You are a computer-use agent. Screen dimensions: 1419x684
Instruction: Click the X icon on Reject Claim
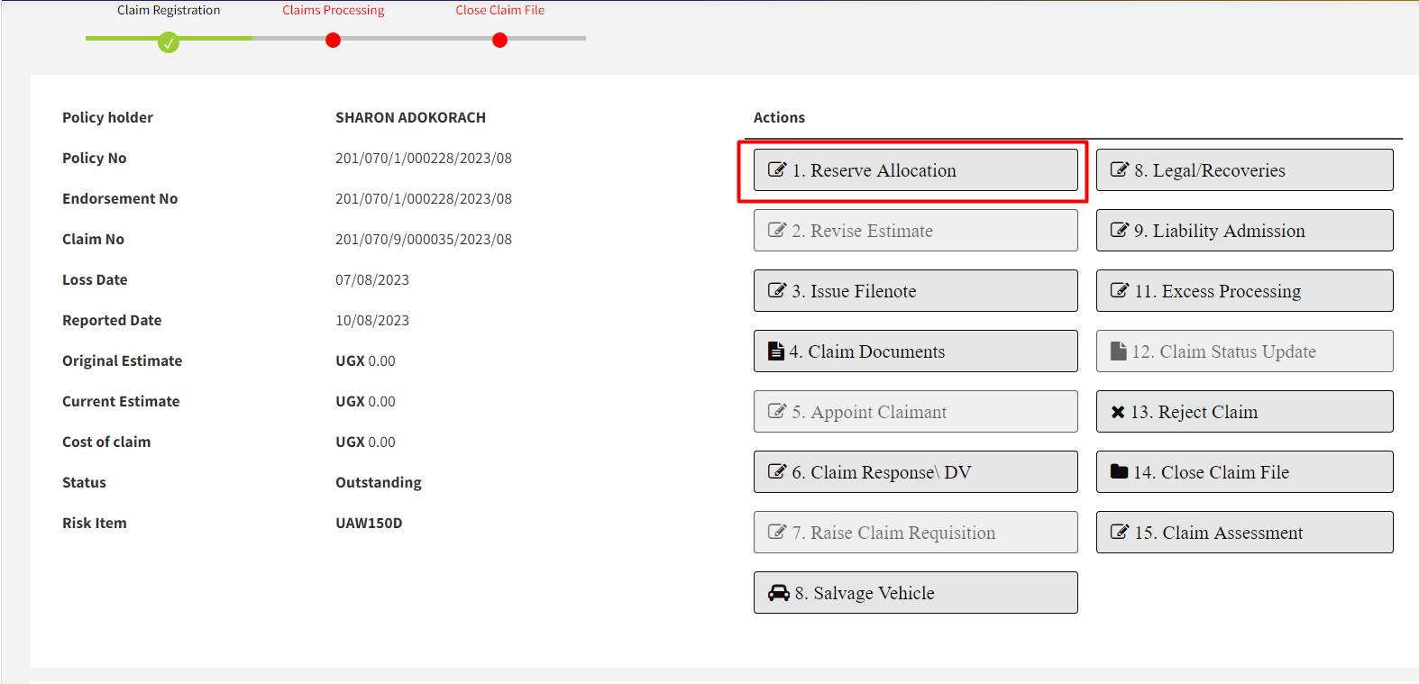pyautogui.click(x=1118, y=412)
